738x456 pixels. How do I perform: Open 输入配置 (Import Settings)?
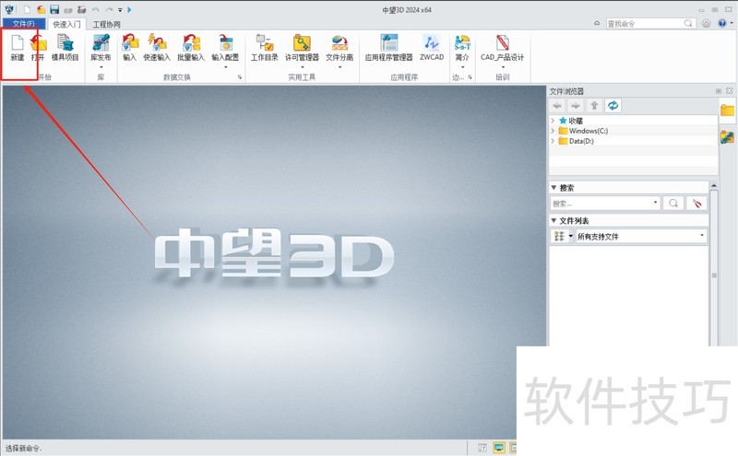[225, 48]
